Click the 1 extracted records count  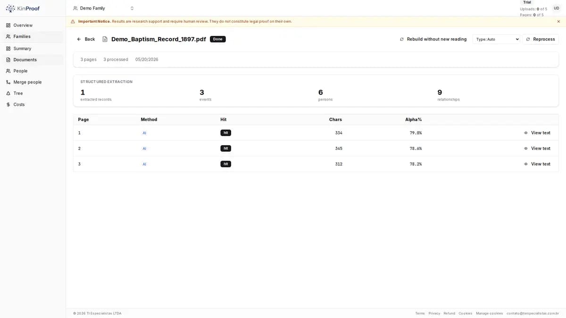coord(83,92)
